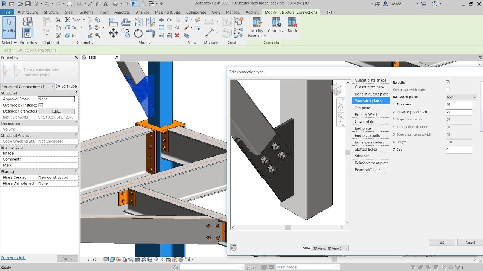Expand the 3D View selector dropdown
The image size is (483, 271).
(x=330, y=248)
